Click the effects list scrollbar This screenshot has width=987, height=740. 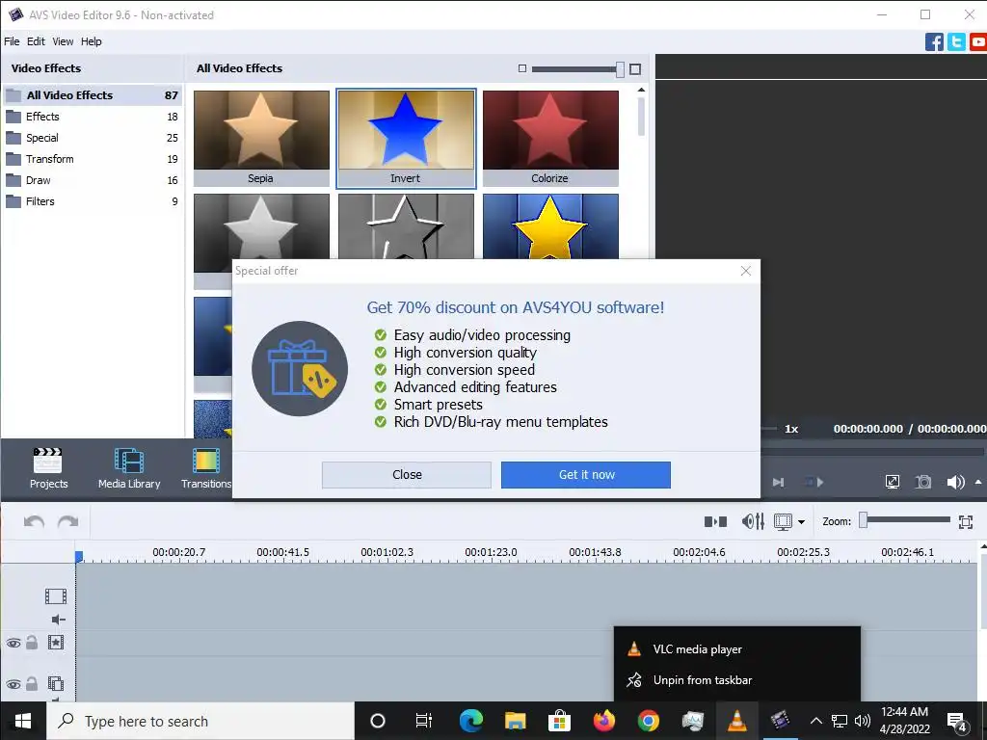[x=641, y=117]
